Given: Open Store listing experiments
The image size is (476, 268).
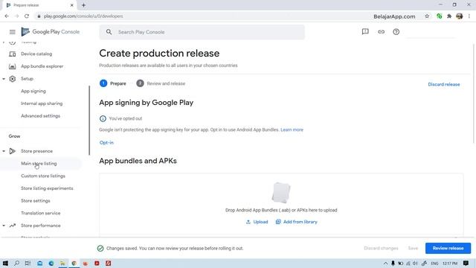Looking at the screenshot, I should [x=47, y=188].
